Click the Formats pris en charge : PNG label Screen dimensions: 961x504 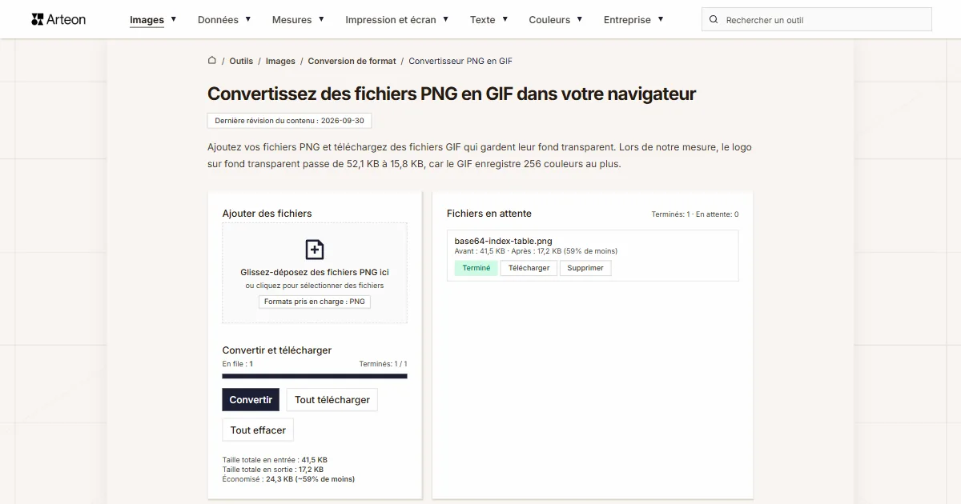click(315, 302)
